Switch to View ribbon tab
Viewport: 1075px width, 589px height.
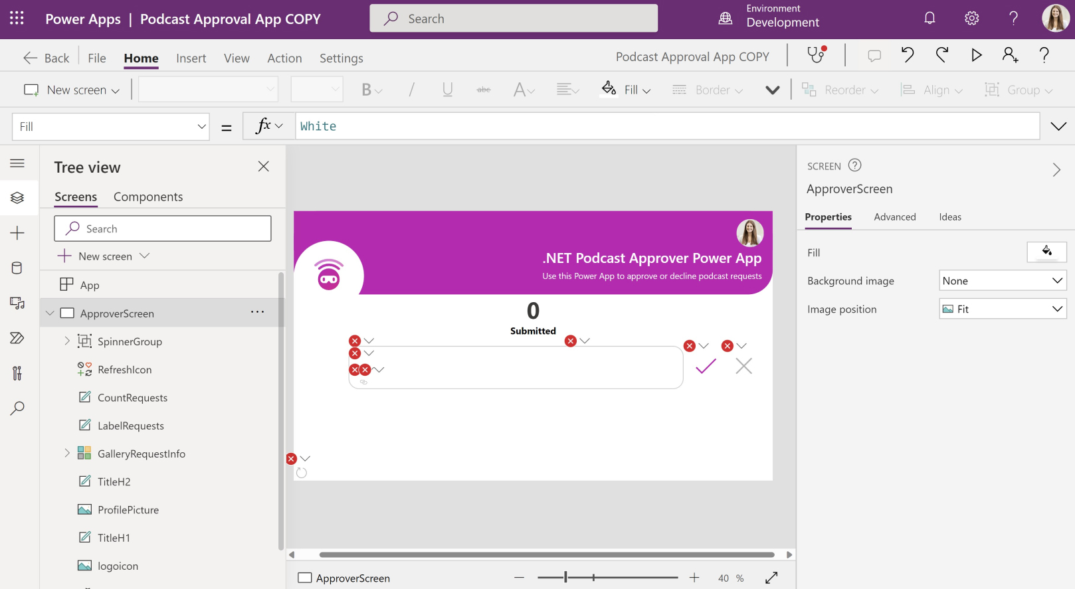click(x=237, y=58)
